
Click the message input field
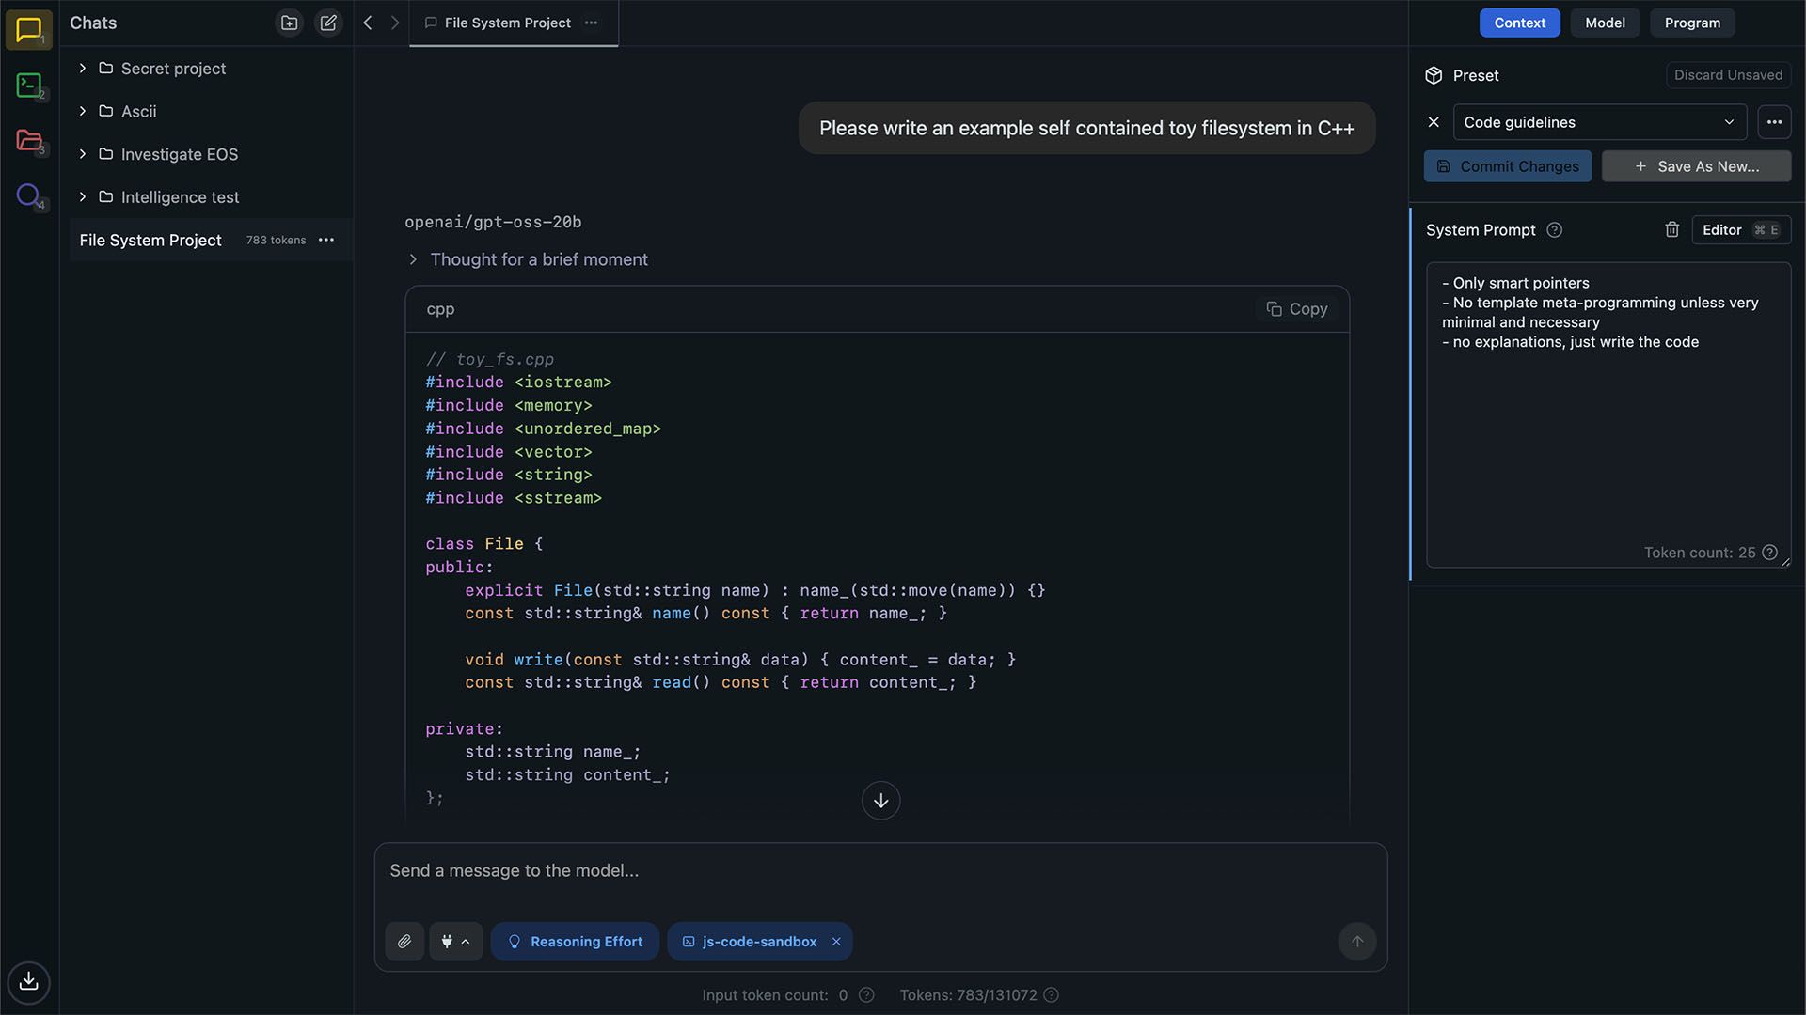[x=880, y=871]
